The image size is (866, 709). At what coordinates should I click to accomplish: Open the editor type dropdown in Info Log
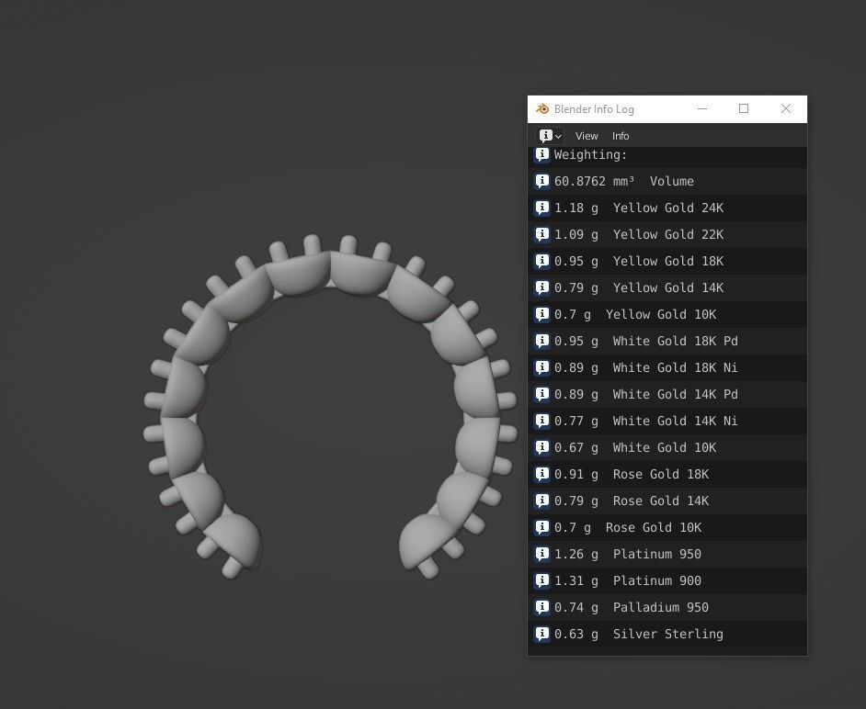[550, 136]
